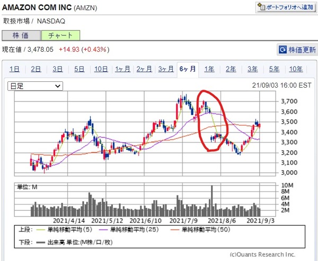Click the 出来高 volume legend entry
This screenshot has width=318, height=261.
75,242
